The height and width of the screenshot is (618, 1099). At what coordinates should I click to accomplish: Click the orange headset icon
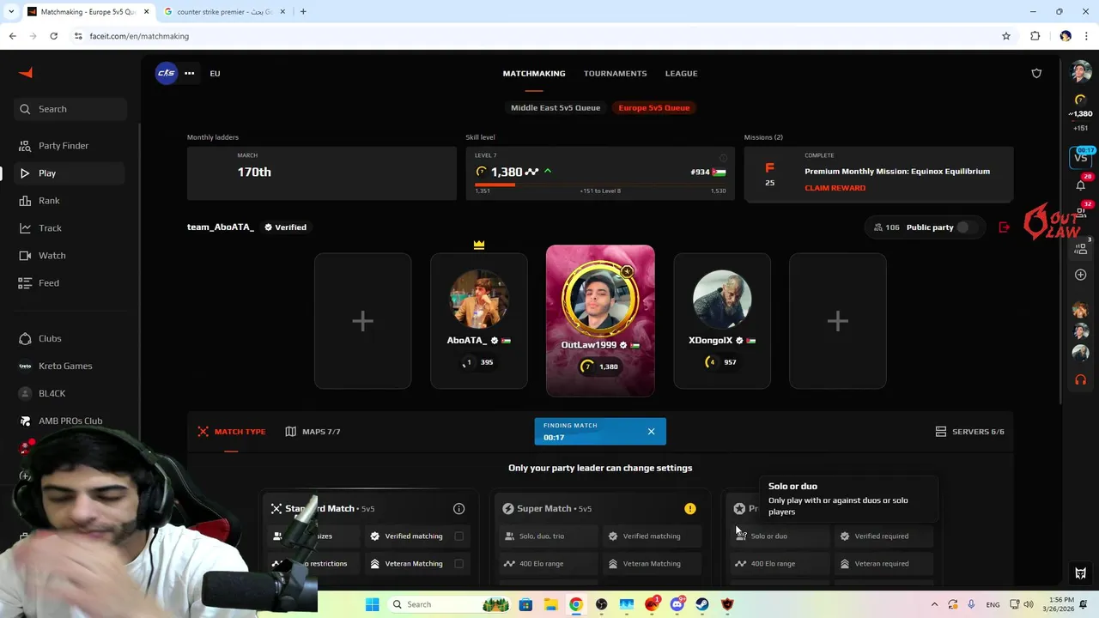pos(1080,379)
